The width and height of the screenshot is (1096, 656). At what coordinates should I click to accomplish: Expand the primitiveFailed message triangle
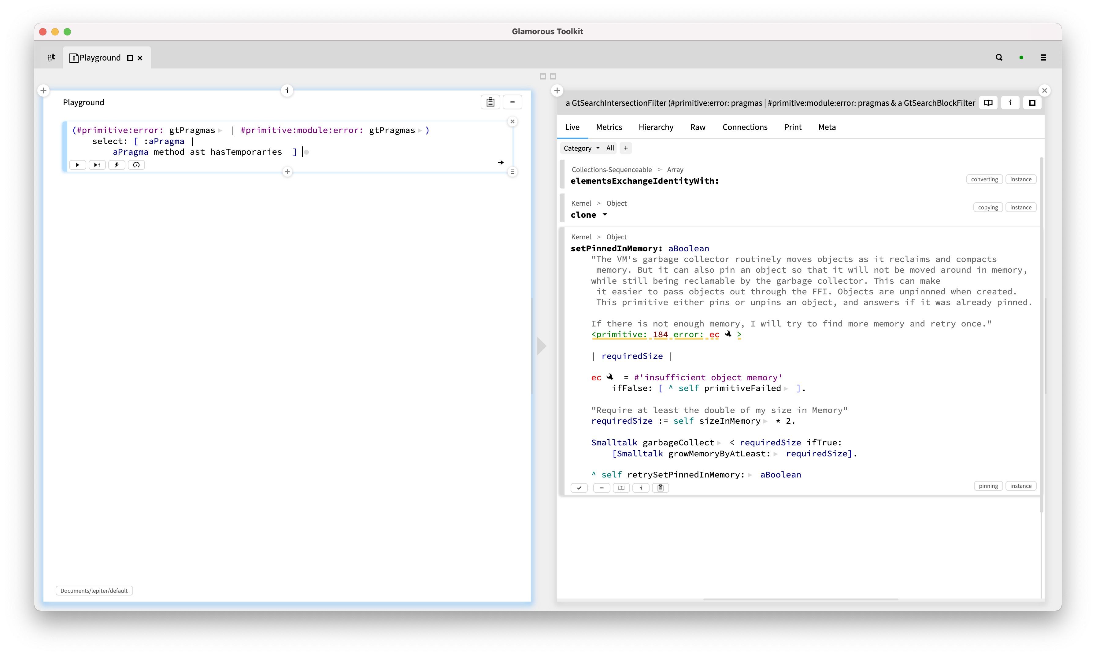(786, 389)
